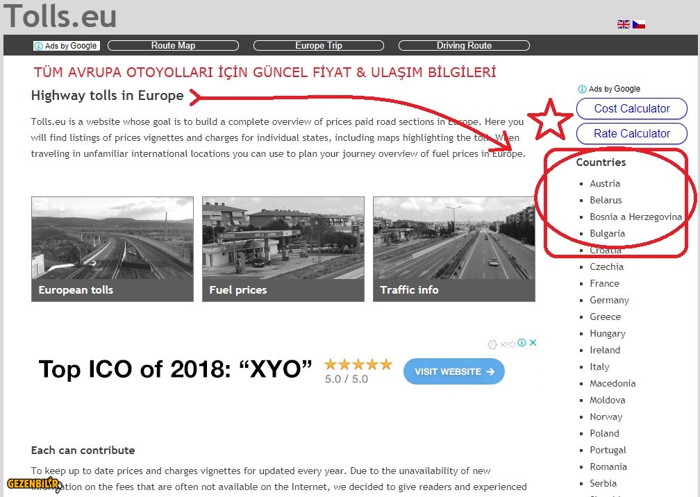Screen dimensions: 700x497
Task: Switch language with the UK flag icon
Action: (623, 24)
